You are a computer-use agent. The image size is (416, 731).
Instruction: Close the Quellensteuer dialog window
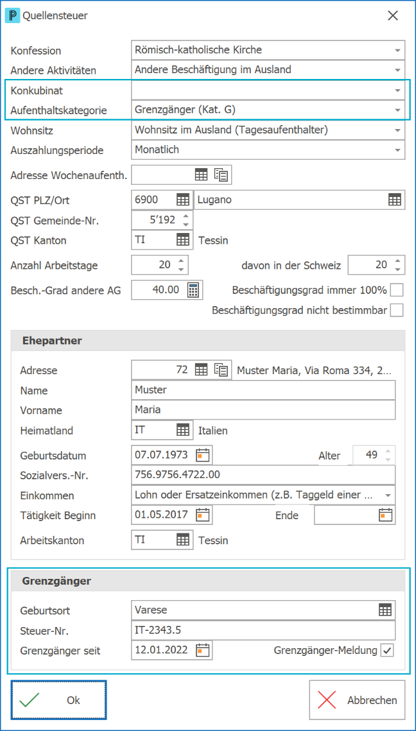pyautogui.click(x=393, y=15)
